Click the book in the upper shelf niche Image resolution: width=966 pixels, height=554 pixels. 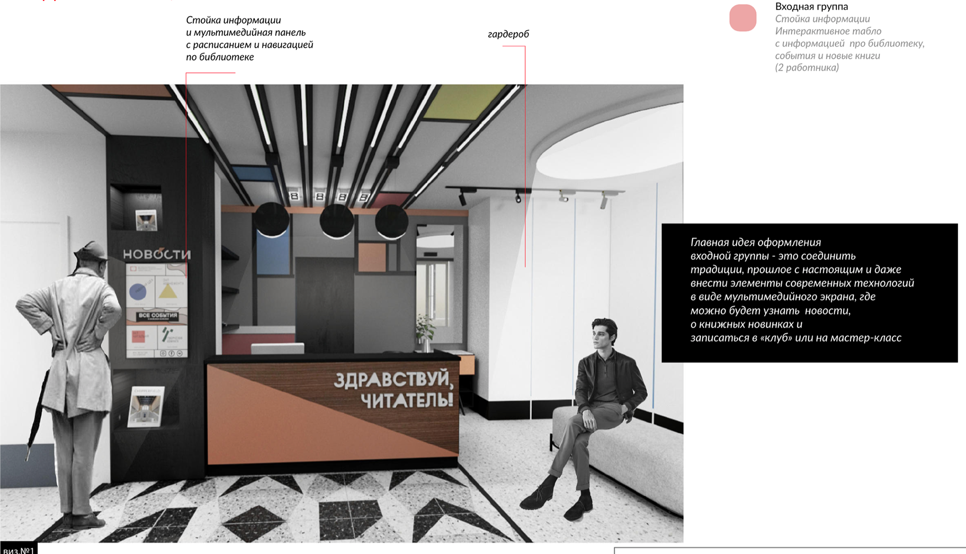pyautogui.click(x=146, y=220)
